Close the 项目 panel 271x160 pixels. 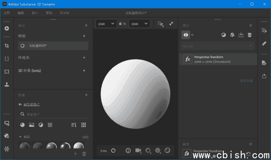pyautogui.click(x=86, y=25)
